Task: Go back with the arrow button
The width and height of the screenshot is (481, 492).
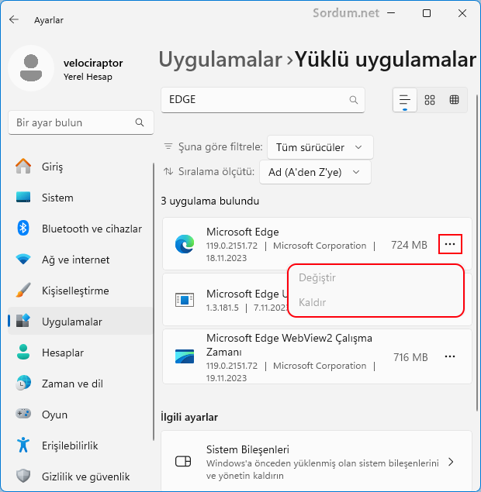Action: [x=14, y=20]
